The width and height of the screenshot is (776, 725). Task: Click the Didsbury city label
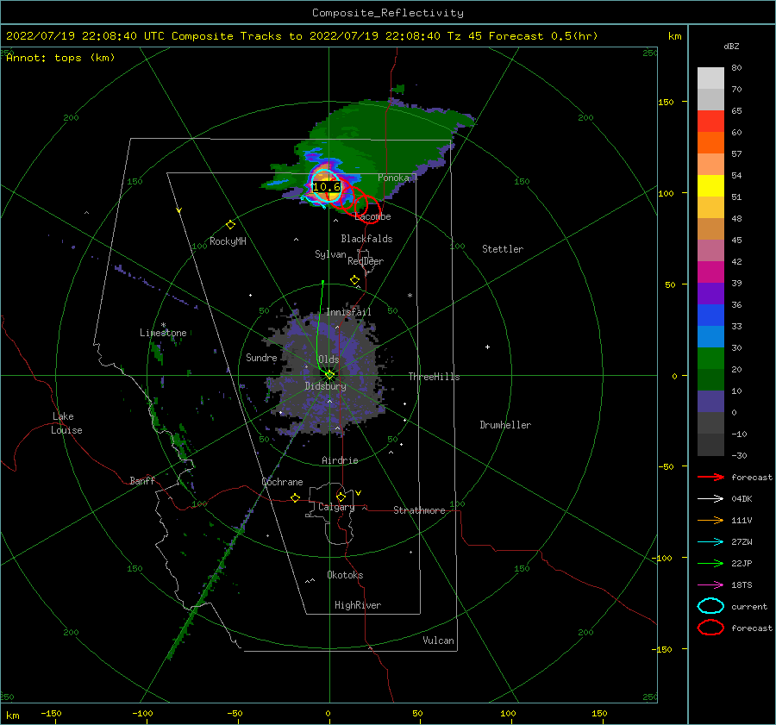326,386
